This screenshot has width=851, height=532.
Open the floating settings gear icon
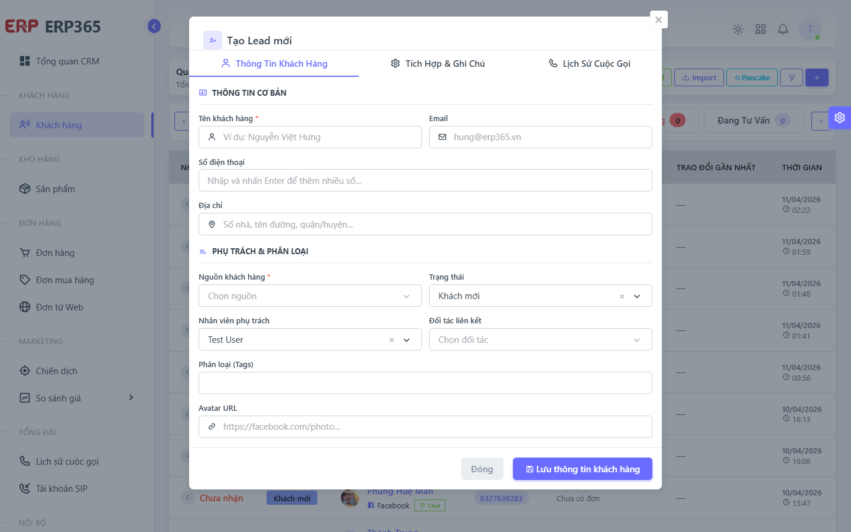point(840,118)
